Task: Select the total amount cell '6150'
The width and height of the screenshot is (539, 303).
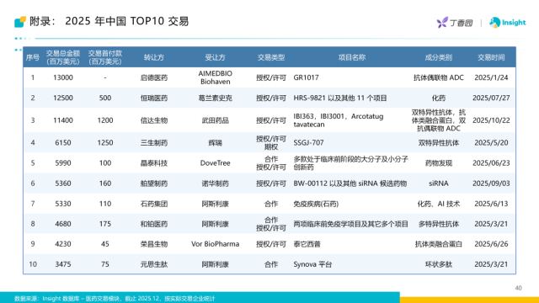Action: tap(63, 142)
